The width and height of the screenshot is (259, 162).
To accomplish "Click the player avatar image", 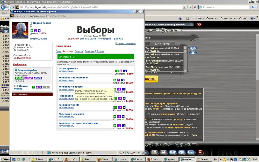I will tap(20, 30).
